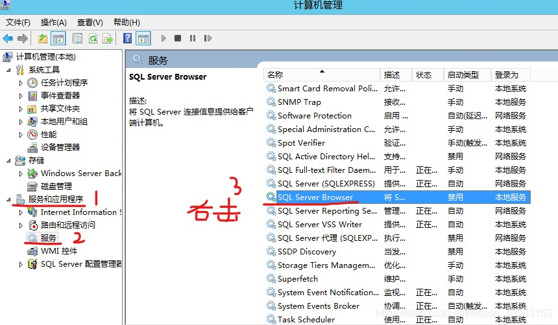Select the SQL Server Browser service row

click(x=397, y=197)
